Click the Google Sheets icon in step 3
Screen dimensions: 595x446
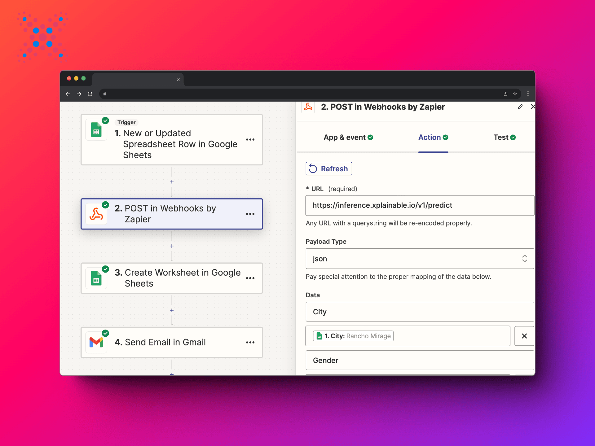click(x=96, y=278)
